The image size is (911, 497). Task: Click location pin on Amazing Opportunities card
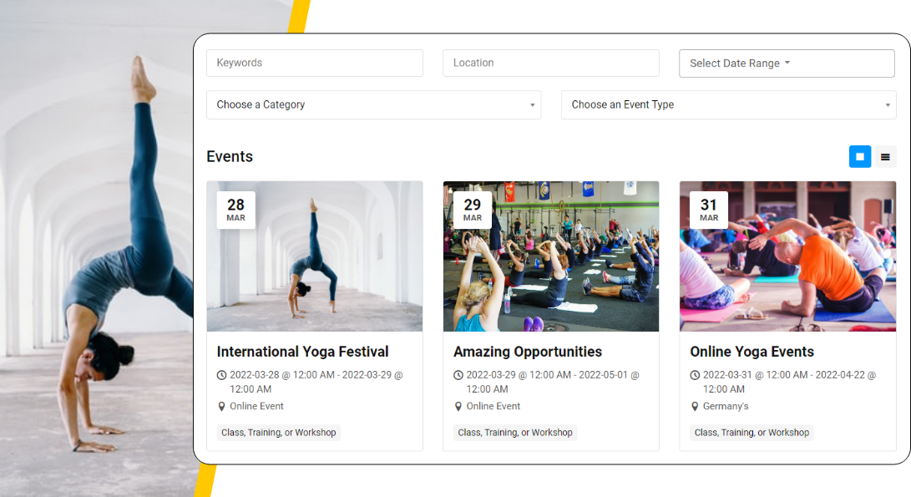click(458, 406)
